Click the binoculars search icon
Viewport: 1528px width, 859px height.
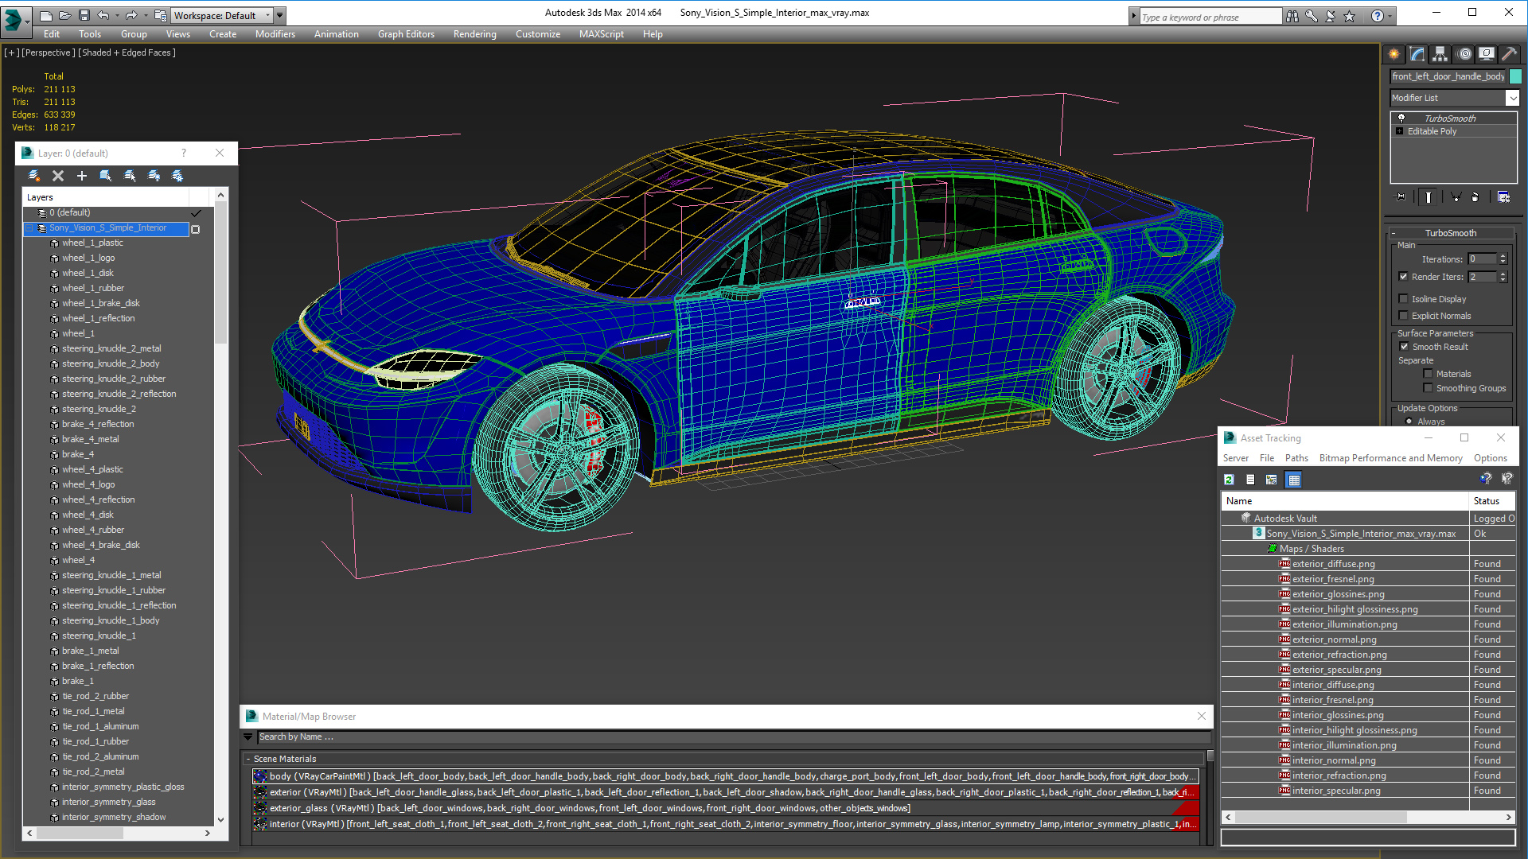(1292, 16)
